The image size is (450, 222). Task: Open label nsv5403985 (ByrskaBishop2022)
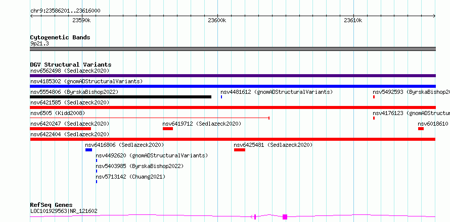(x=140, y=166)
